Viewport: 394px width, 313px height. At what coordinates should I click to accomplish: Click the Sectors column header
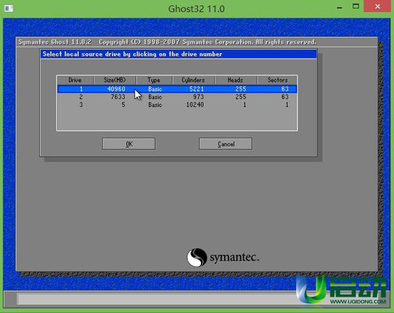click(277, 80)
